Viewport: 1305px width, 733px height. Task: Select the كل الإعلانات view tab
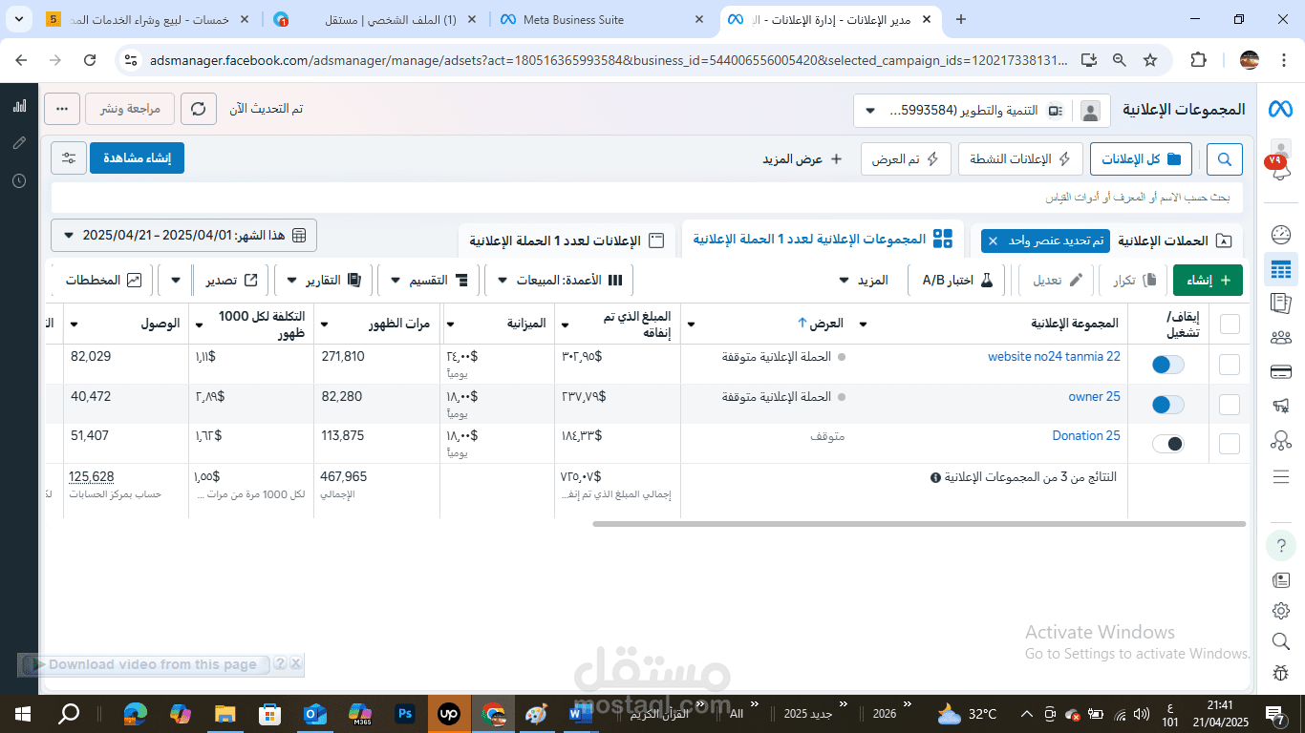tap(1141, 159)
